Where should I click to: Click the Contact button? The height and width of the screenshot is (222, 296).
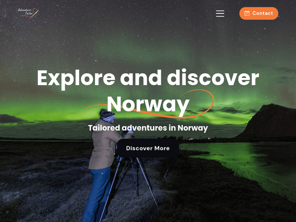(x=259, y=13)
